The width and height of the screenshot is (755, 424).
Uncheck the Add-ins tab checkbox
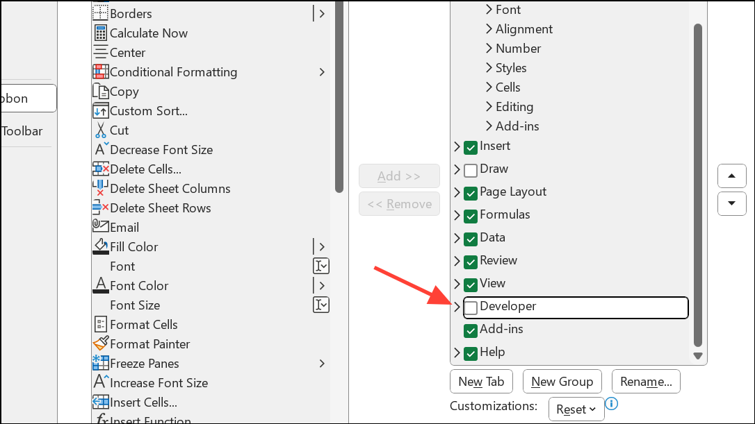tap(471, 330)
